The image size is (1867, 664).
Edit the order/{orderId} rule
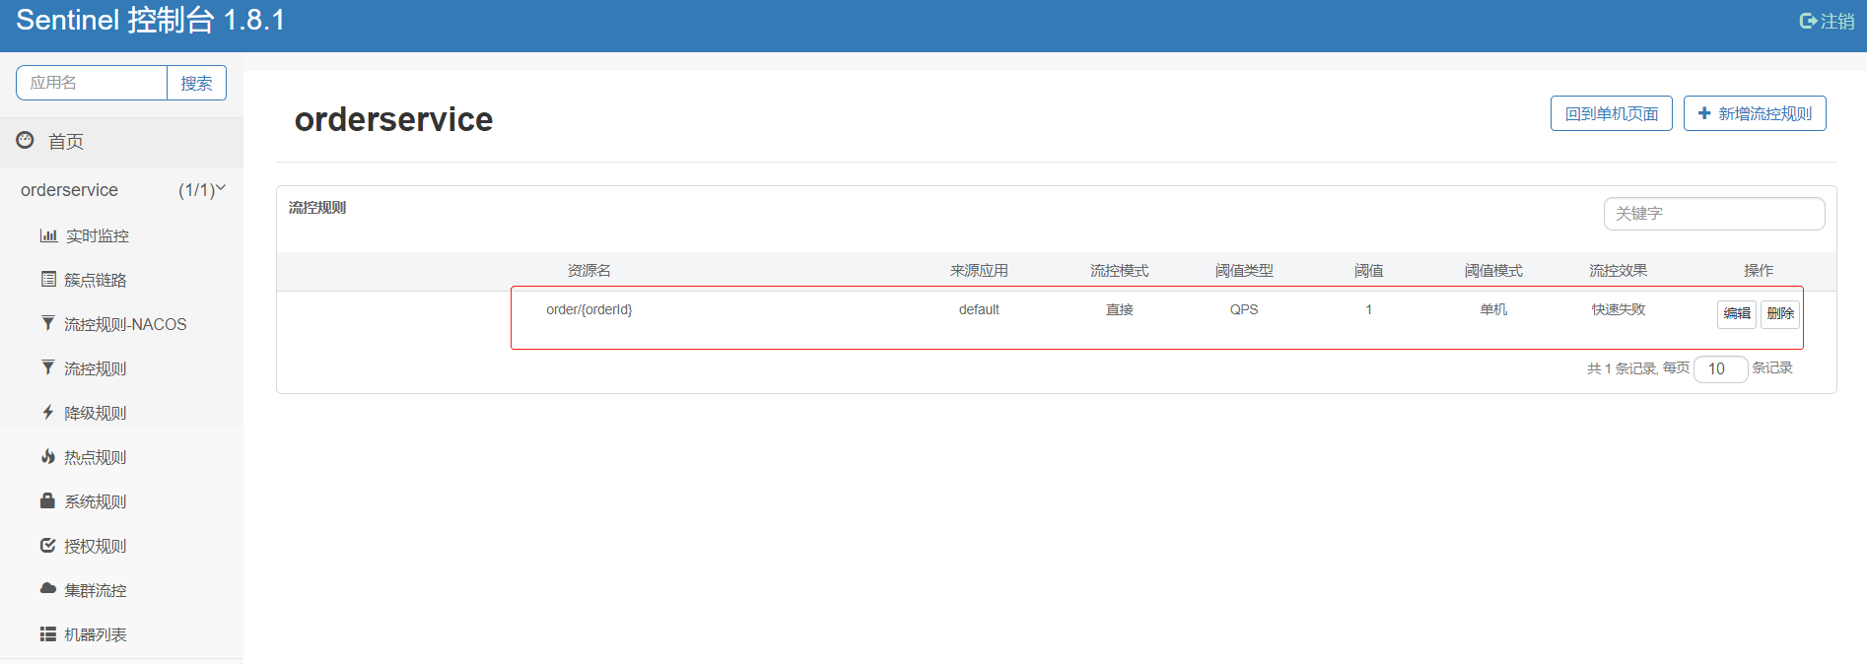point(1737,313)
